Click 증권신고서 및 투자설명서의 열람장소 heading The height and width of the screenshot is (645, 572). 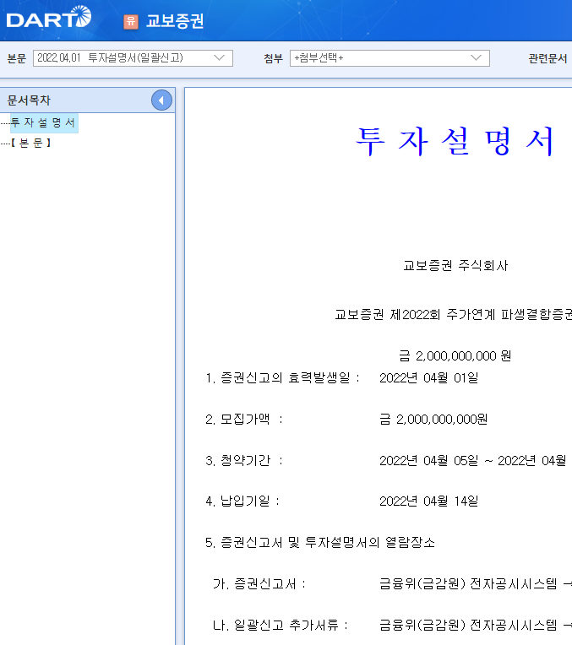point(320,543)
